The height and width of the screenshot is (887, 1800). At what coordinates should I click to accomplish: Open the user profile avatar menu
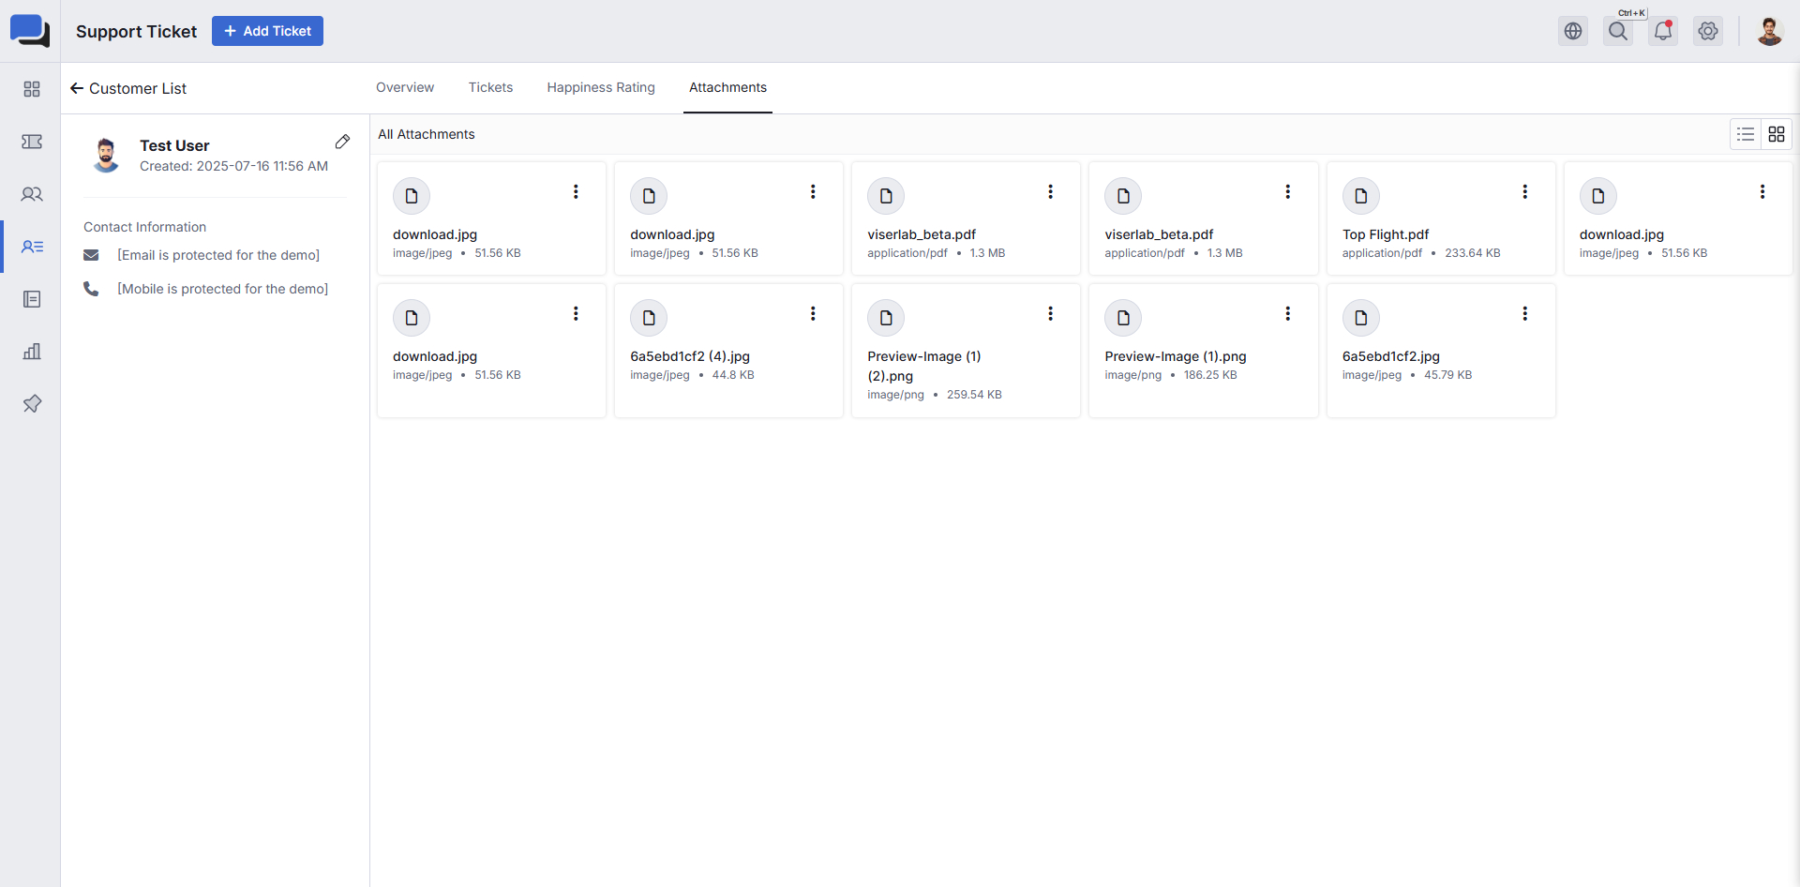(1769, 31)
